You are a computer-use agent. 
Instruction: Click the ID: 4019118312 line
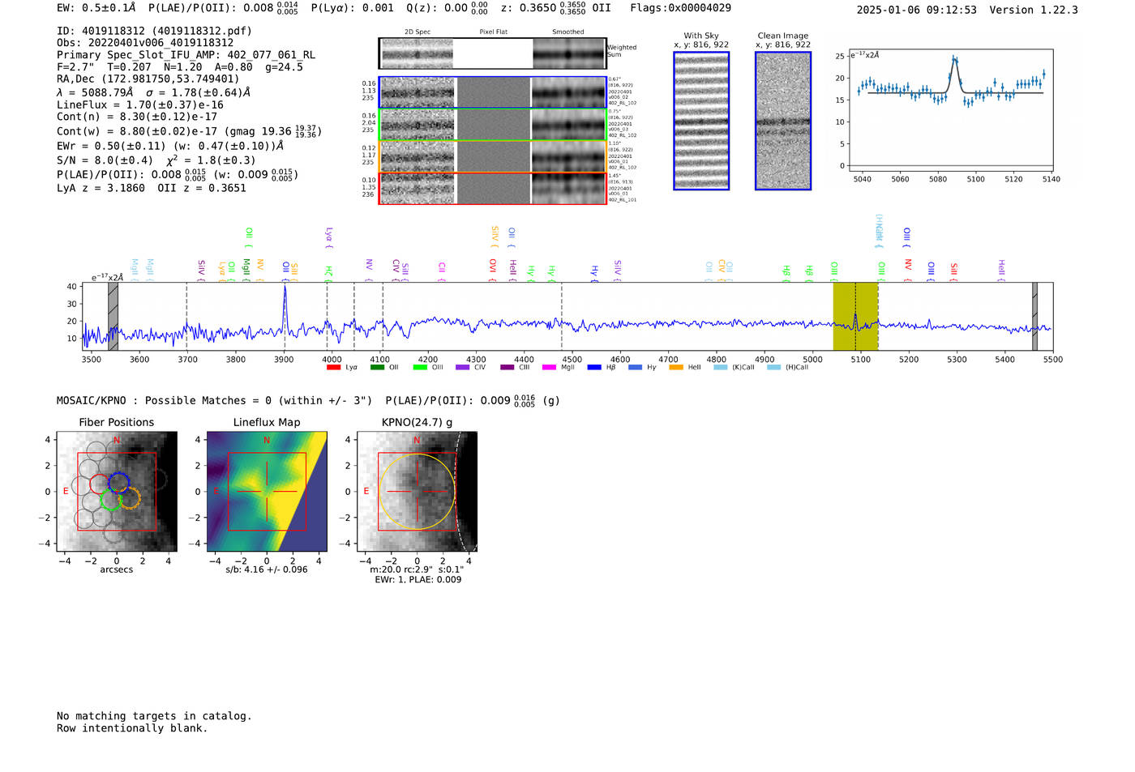point(154,31)
